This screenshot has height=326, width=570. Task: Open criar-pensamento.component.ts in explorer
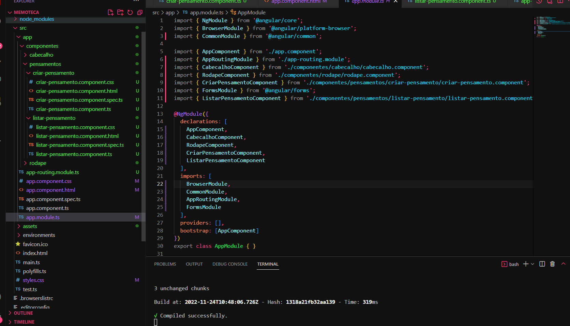pyautogui.click(x=73, y=109)
